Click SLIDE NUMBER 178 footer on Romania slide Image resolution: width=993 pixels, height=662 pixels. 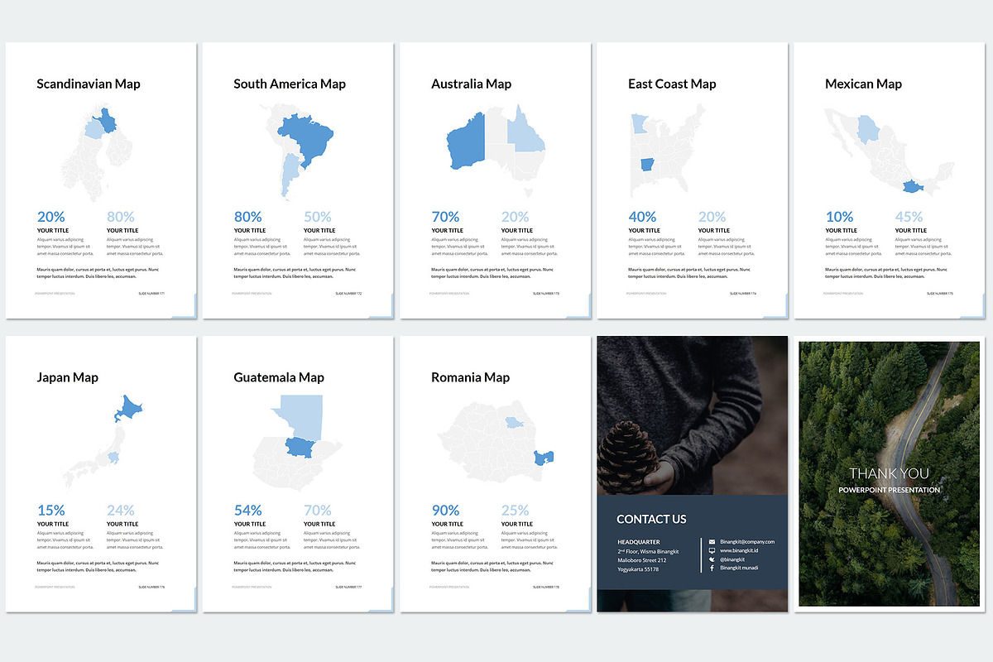545,587
